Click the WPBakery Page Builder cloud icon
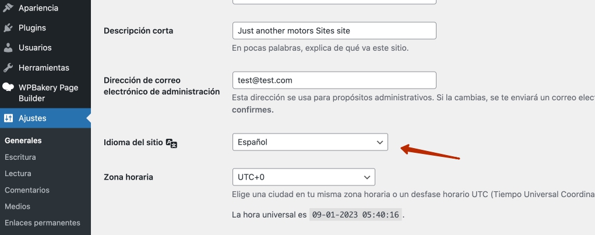Image resolution: width=595 pixels, height=235 pixels. 8,87
